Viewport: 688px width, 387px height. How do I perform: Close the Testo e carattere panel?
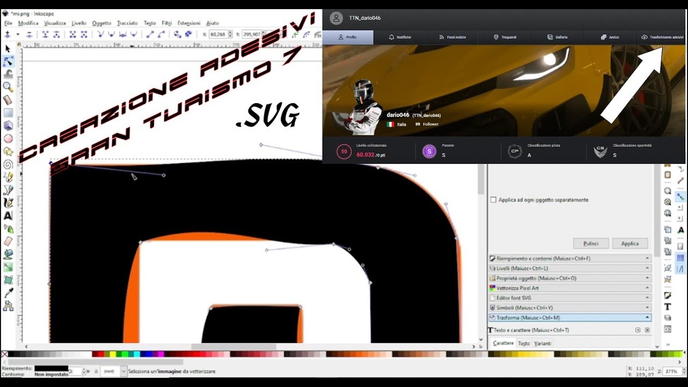(647, 330)
